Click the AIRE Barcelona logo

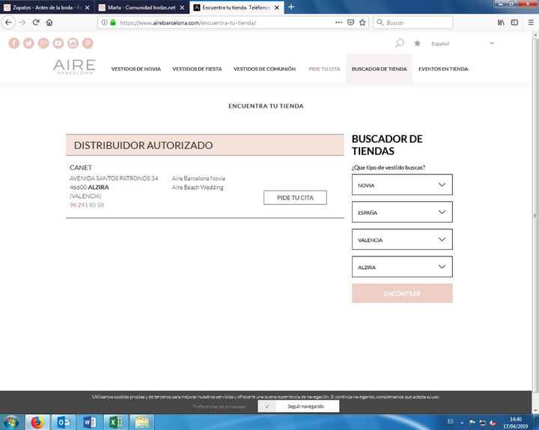[x=75, y=67]
